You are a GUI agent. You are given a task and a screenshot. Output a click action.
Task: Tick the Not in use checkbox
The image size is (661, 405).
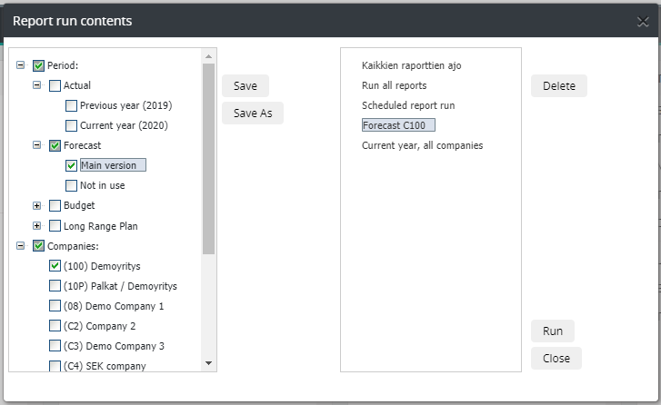pos(71,185)
